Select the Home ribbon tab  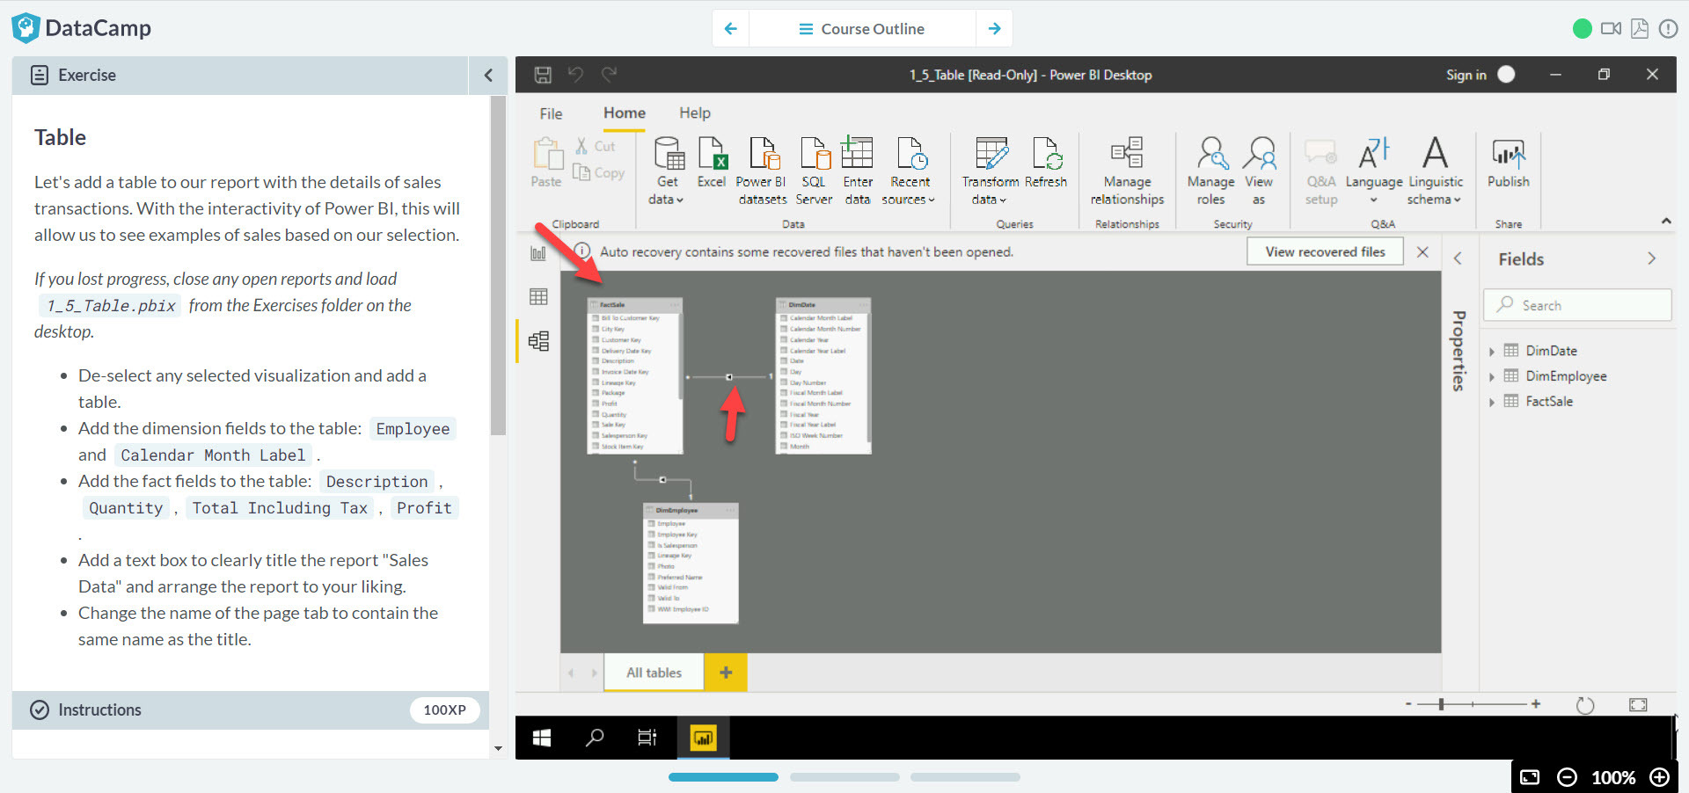pyautogui.click(x=625, y=113)
